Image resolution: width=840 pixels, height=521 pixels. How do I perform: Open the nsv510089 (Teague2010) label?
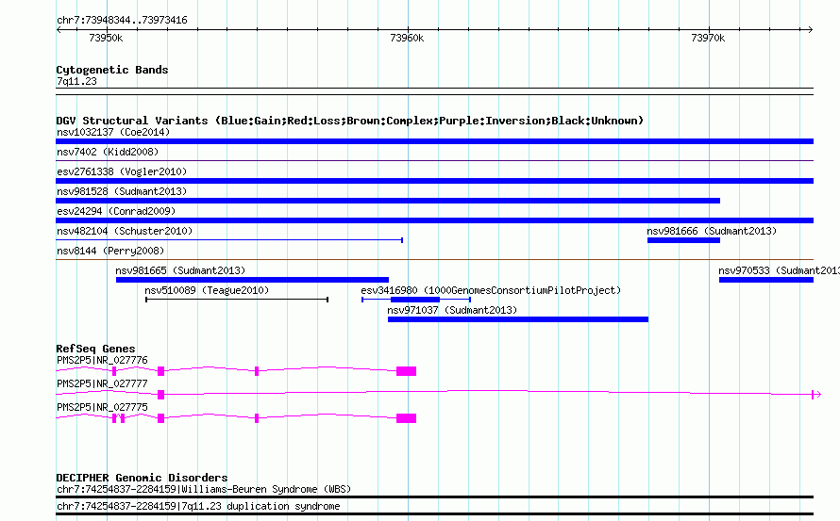coord(207,290)
